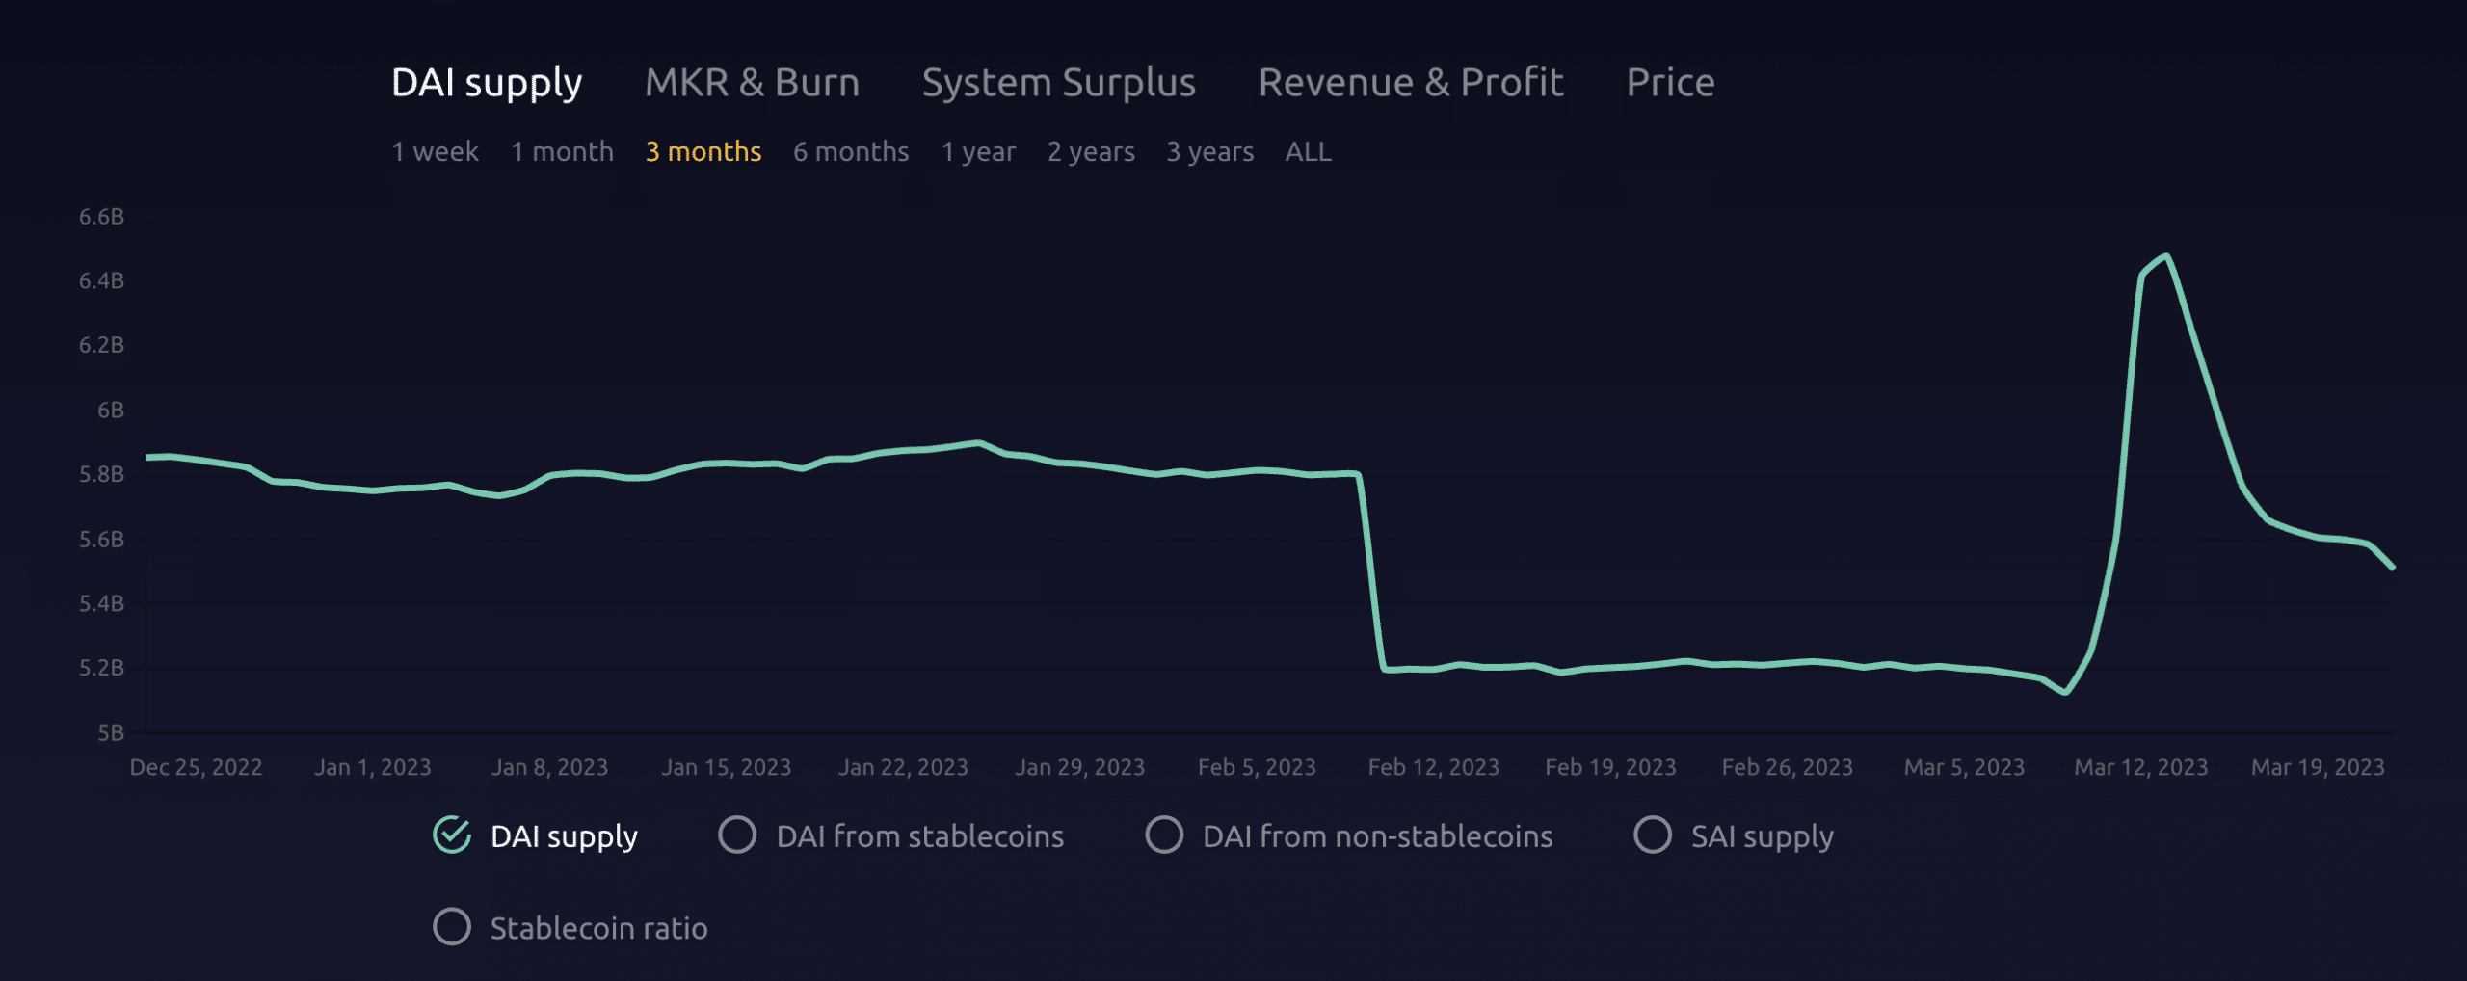The height and width of the screenshot is (981, 2467).
Task: Select the 3 months time range
Action: (703, 151)
